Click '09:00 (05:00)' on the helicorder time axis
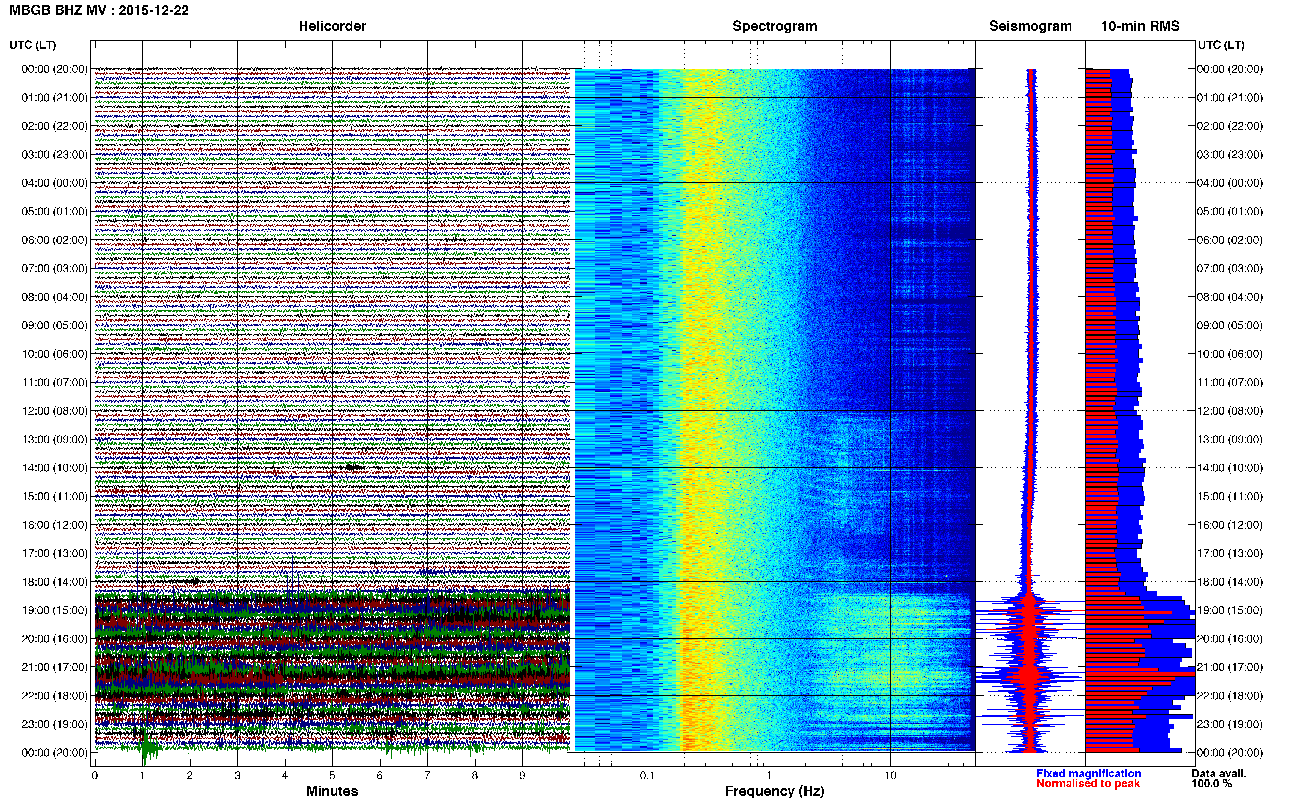 tap(55, 325)
